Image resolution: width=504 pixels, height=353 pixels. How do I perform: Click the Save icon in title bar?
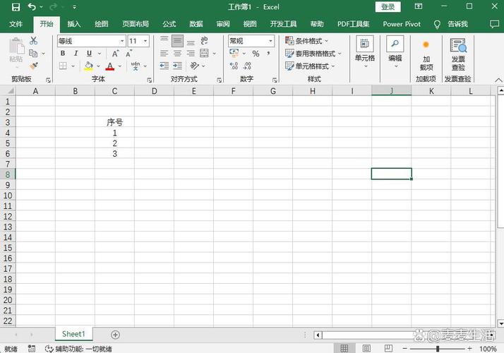16,7
